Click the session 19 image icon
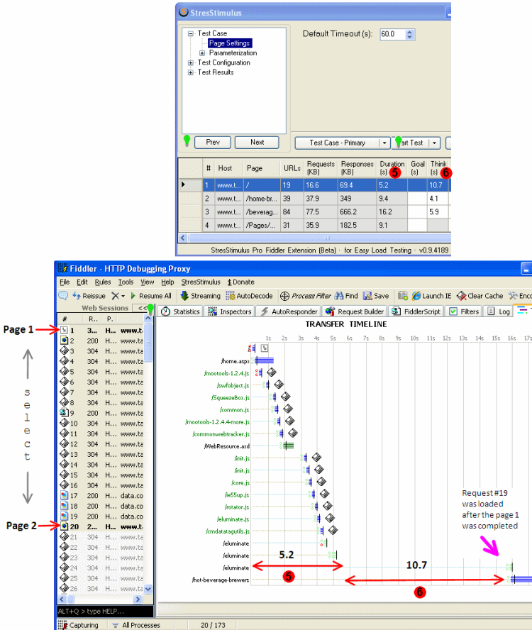The width and height of the screenshot is (532, 630). point(64,516)
